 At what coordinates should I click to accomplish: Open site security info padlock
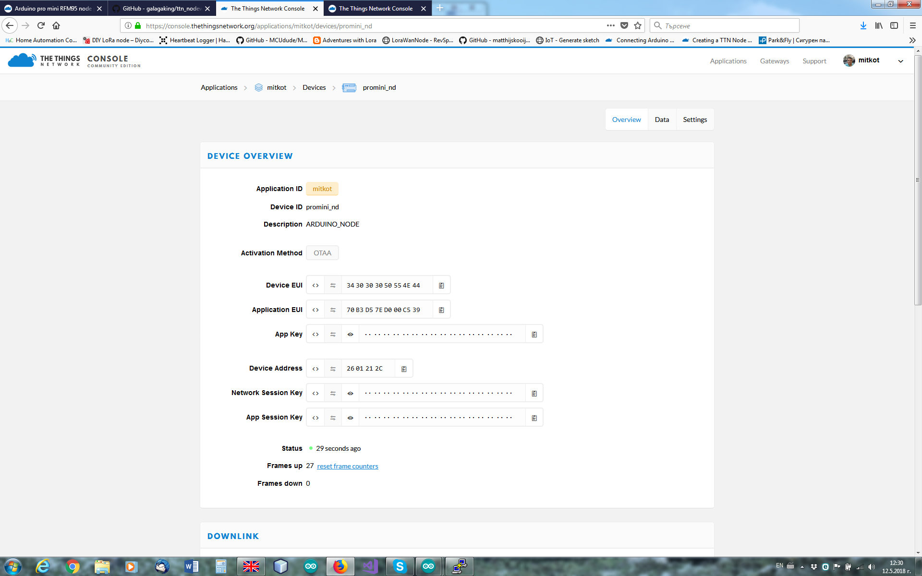(138, 25)
